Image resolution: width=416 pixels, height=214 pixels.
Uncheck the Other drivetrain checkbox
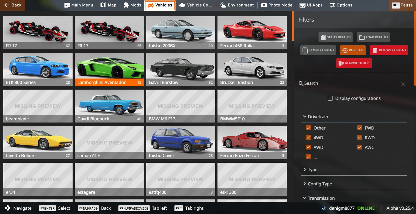pos(308,128)
